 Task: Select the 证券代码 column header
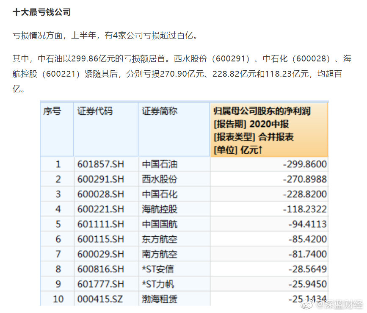click(106, 130)
